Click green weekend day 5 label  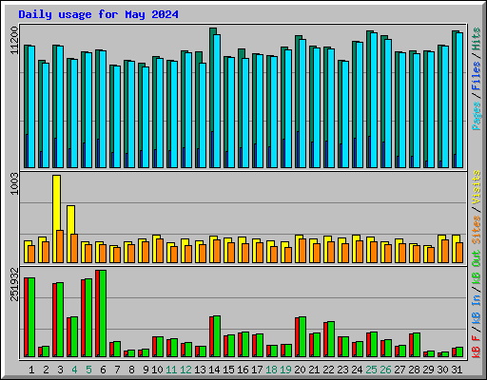[x=88, y=370]
